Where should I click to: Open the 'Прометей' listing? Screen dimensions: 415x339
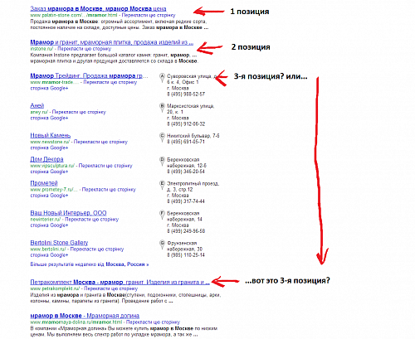[44, 183]
